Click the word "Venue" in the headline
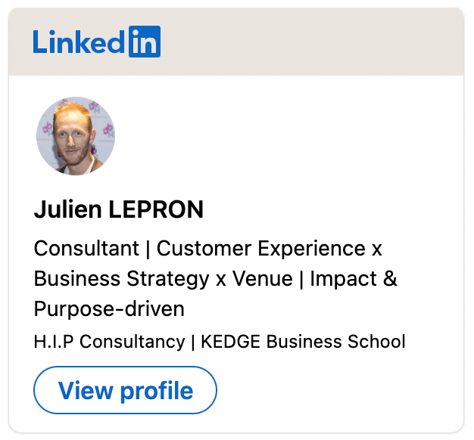This screenshot has width=474, height=440. click(263, 279)
